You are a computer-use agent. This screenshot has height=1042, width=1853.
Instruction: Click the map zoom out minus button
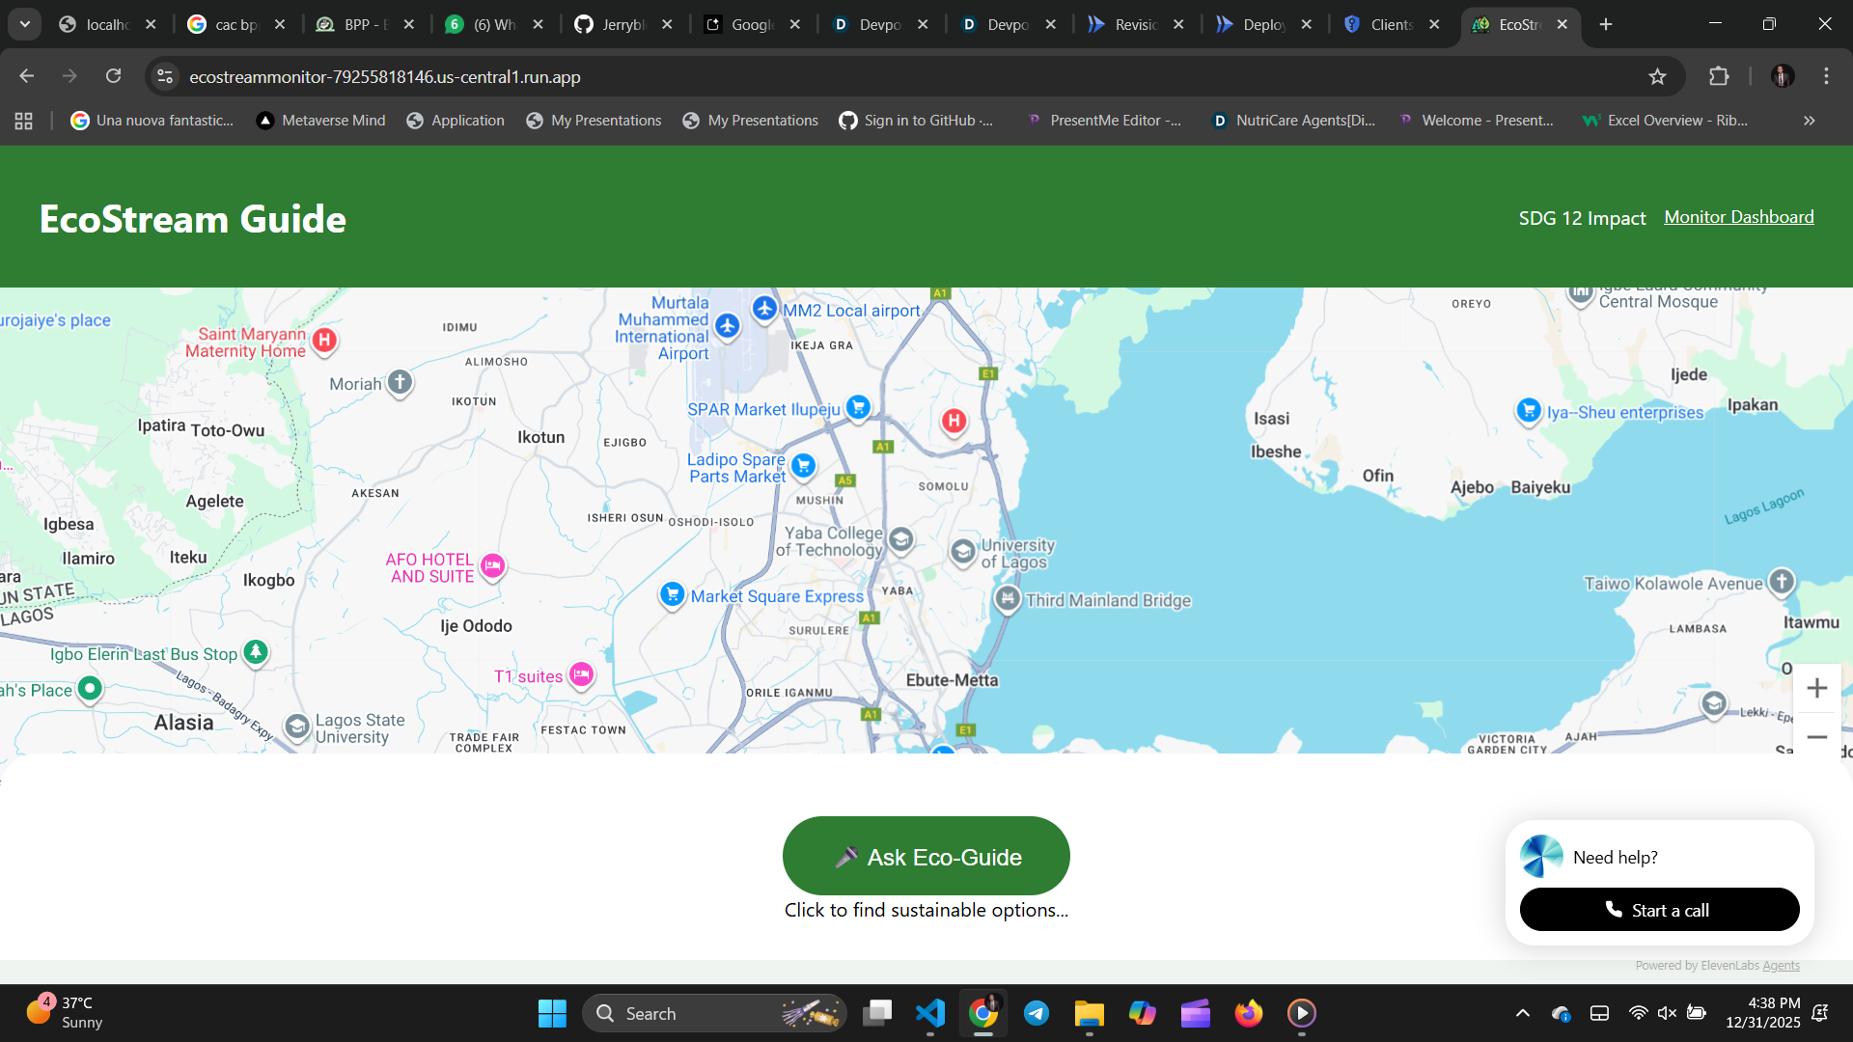[1816, 737]
